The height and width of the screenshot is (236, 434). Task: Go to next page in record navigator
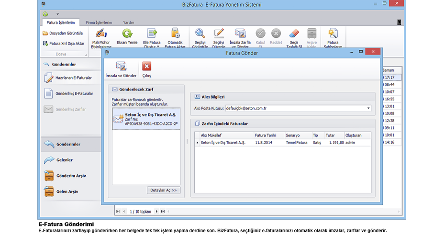[x=156, y=211]
